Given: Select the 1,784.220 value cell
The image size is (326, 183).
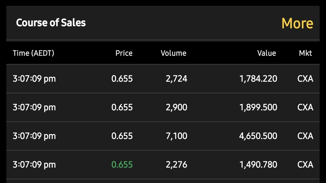Looking at the screenshot, I should (x=258, y=79).
